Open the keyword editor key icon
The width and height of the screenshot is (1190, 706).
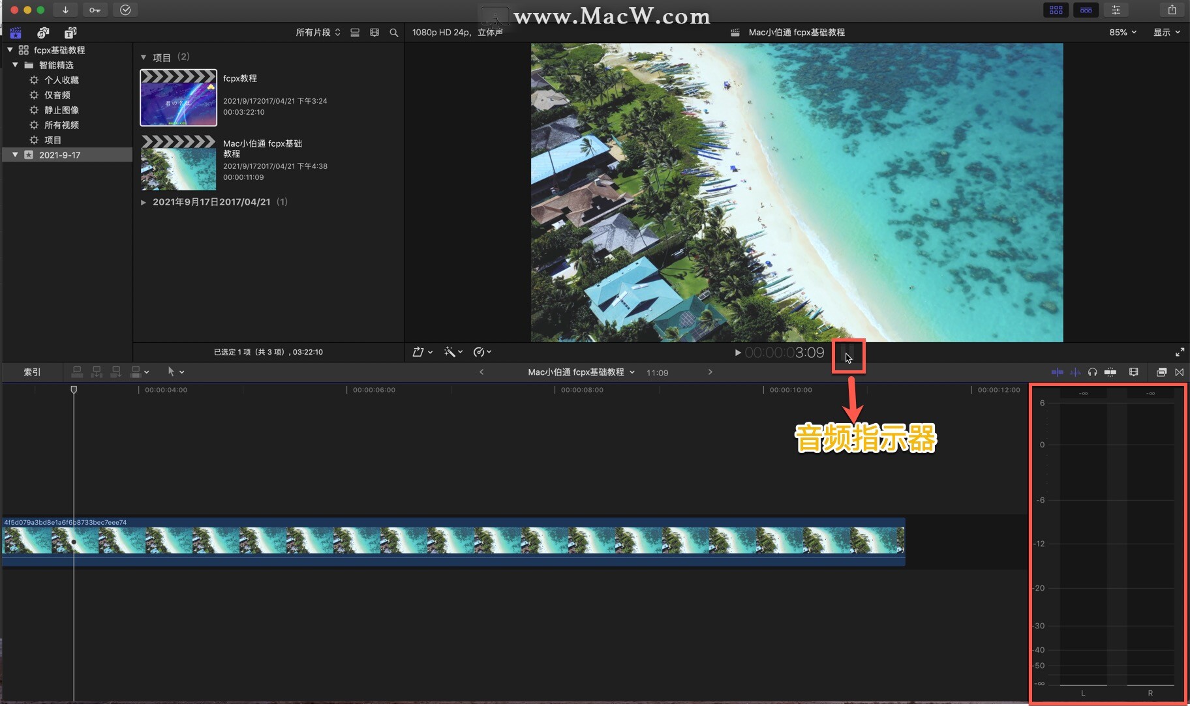point(95,10)
